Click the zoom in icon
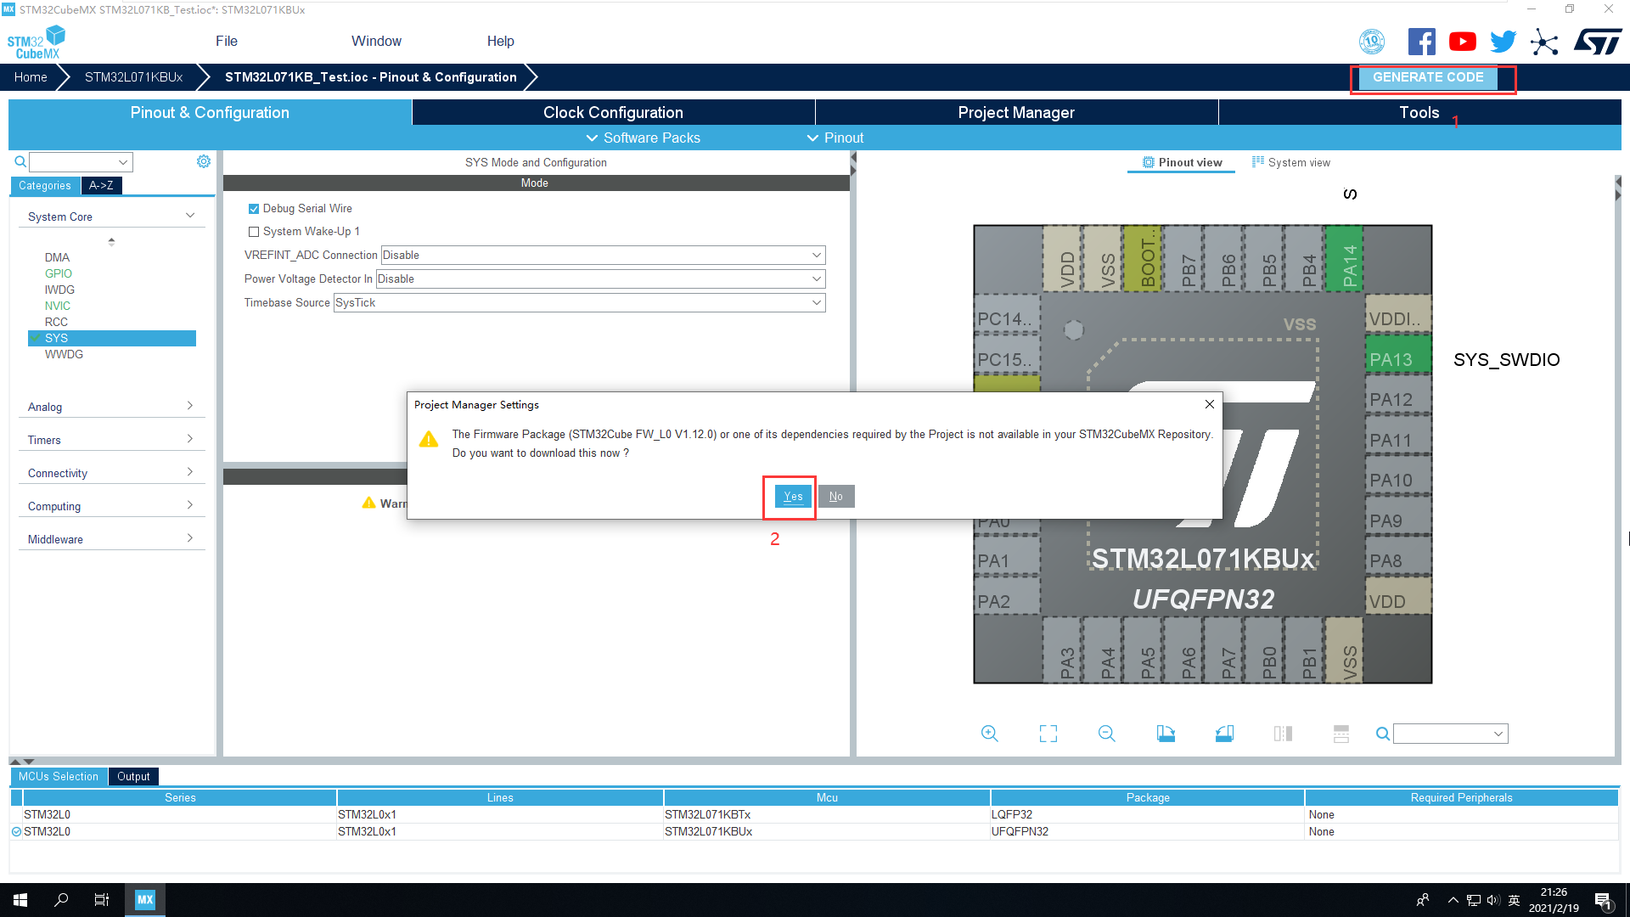Image resolution: width=1630 pixels, height=917 pixels. (990, 734)
